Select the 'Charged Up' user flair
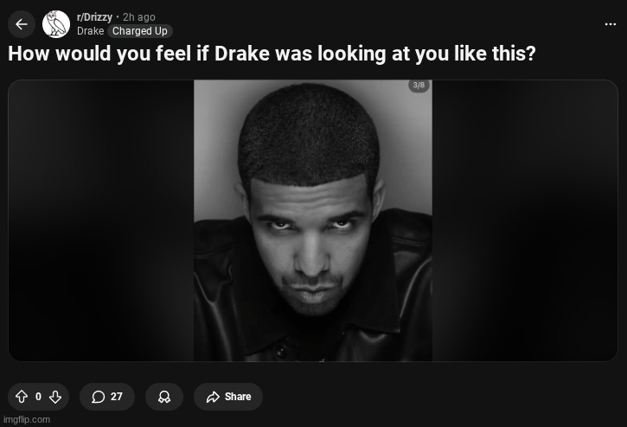Image resolution: width=627 pixels, height=427 pixels. (140, 31)
